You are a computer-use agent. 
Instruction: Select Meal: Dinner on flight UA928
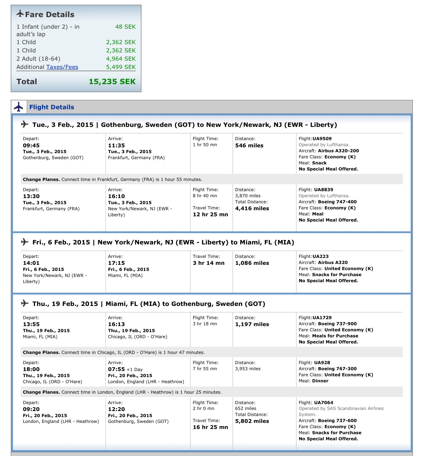pos(314,381)
